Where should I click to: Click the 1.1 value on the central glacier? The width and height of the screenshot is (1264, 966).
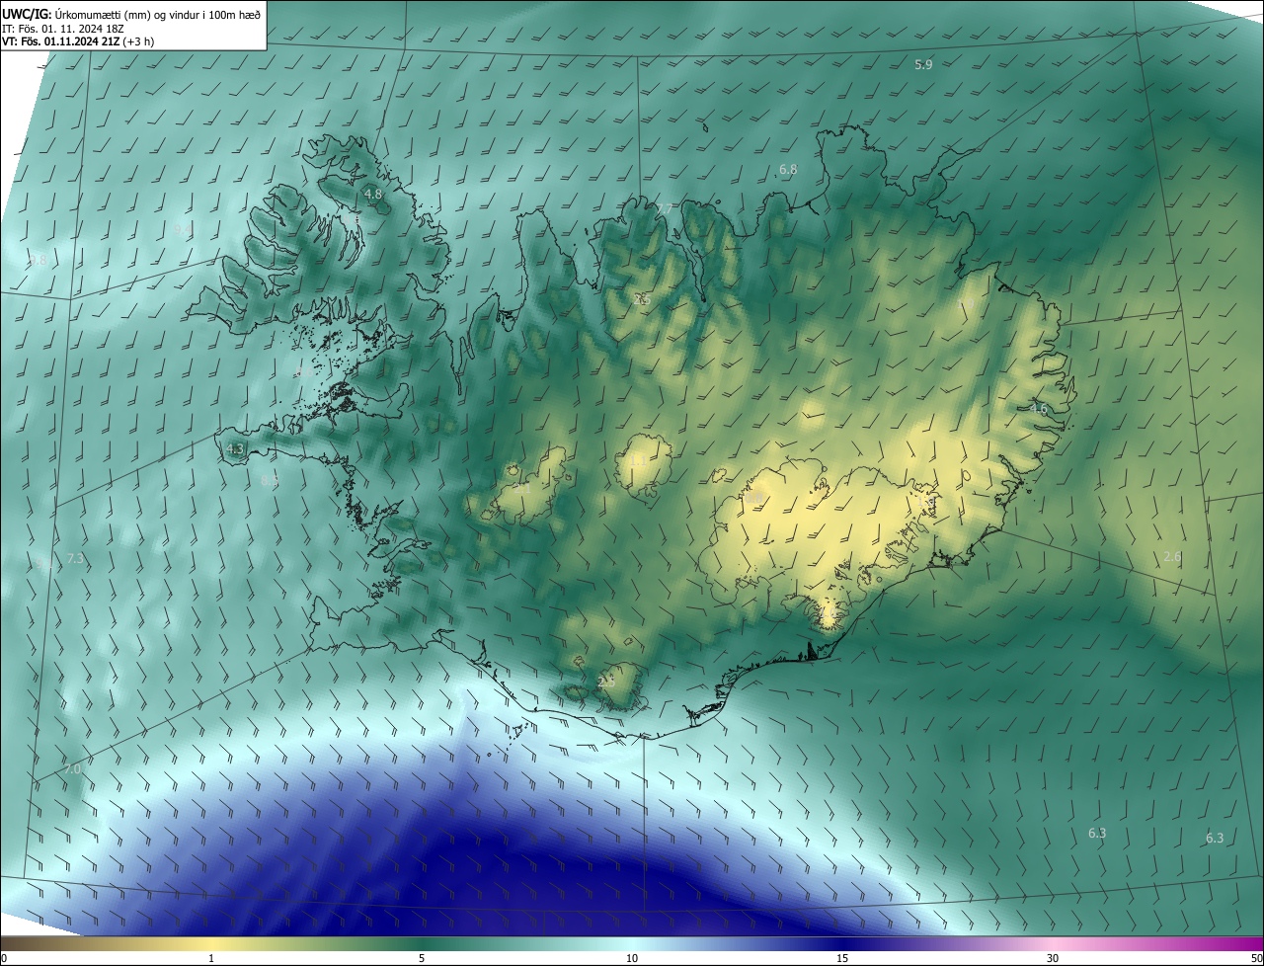click(x=637, y=460)
